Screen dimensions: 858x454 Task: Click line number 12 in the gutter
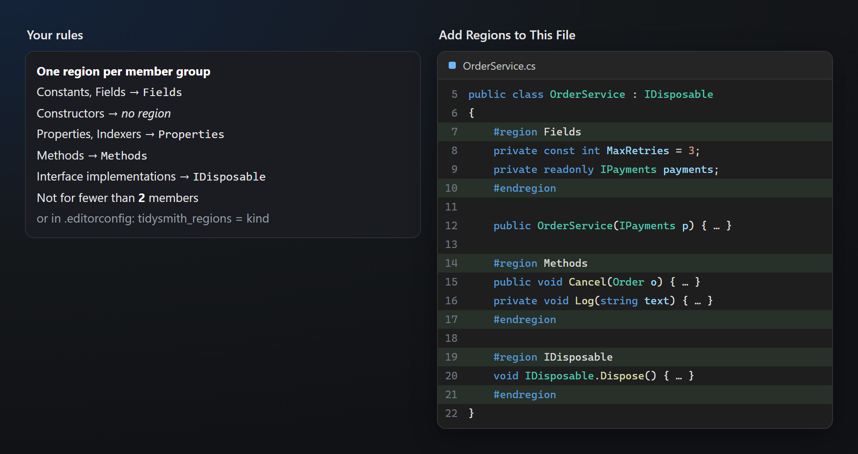coord(451,226)
